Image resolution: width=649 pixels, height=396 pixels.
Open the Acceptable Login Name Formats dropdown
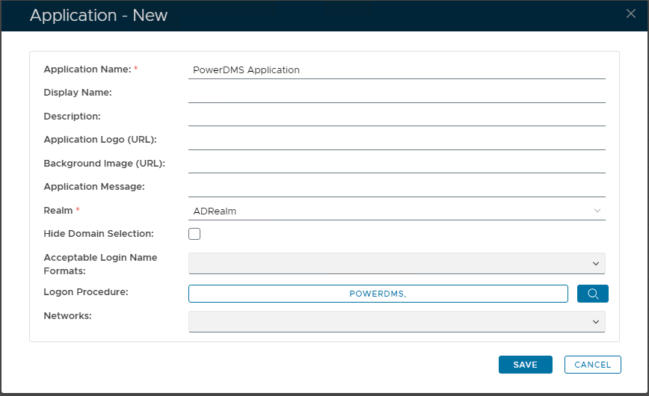[396, 263]
